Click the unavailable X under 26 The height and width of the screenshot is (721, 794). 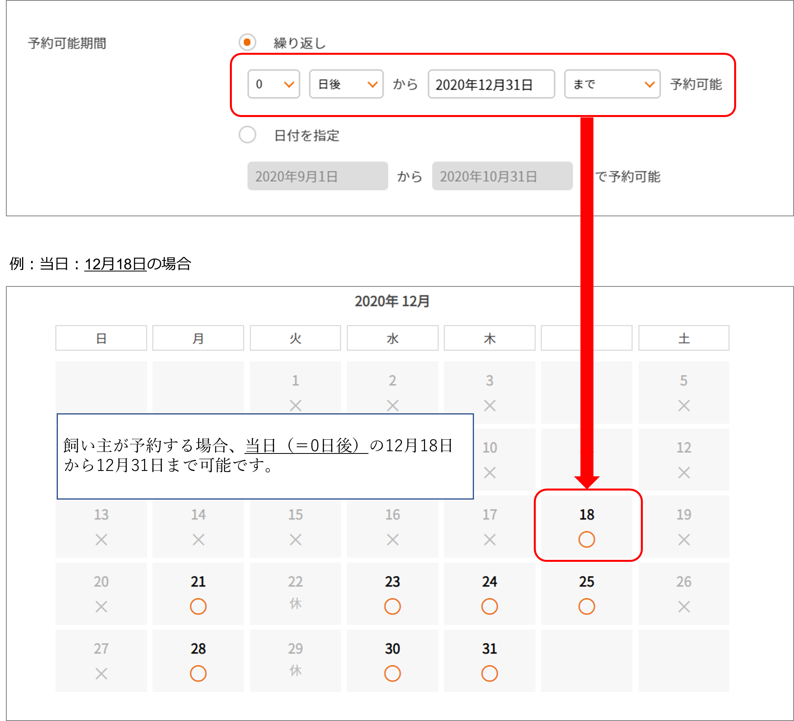(684, 607)
